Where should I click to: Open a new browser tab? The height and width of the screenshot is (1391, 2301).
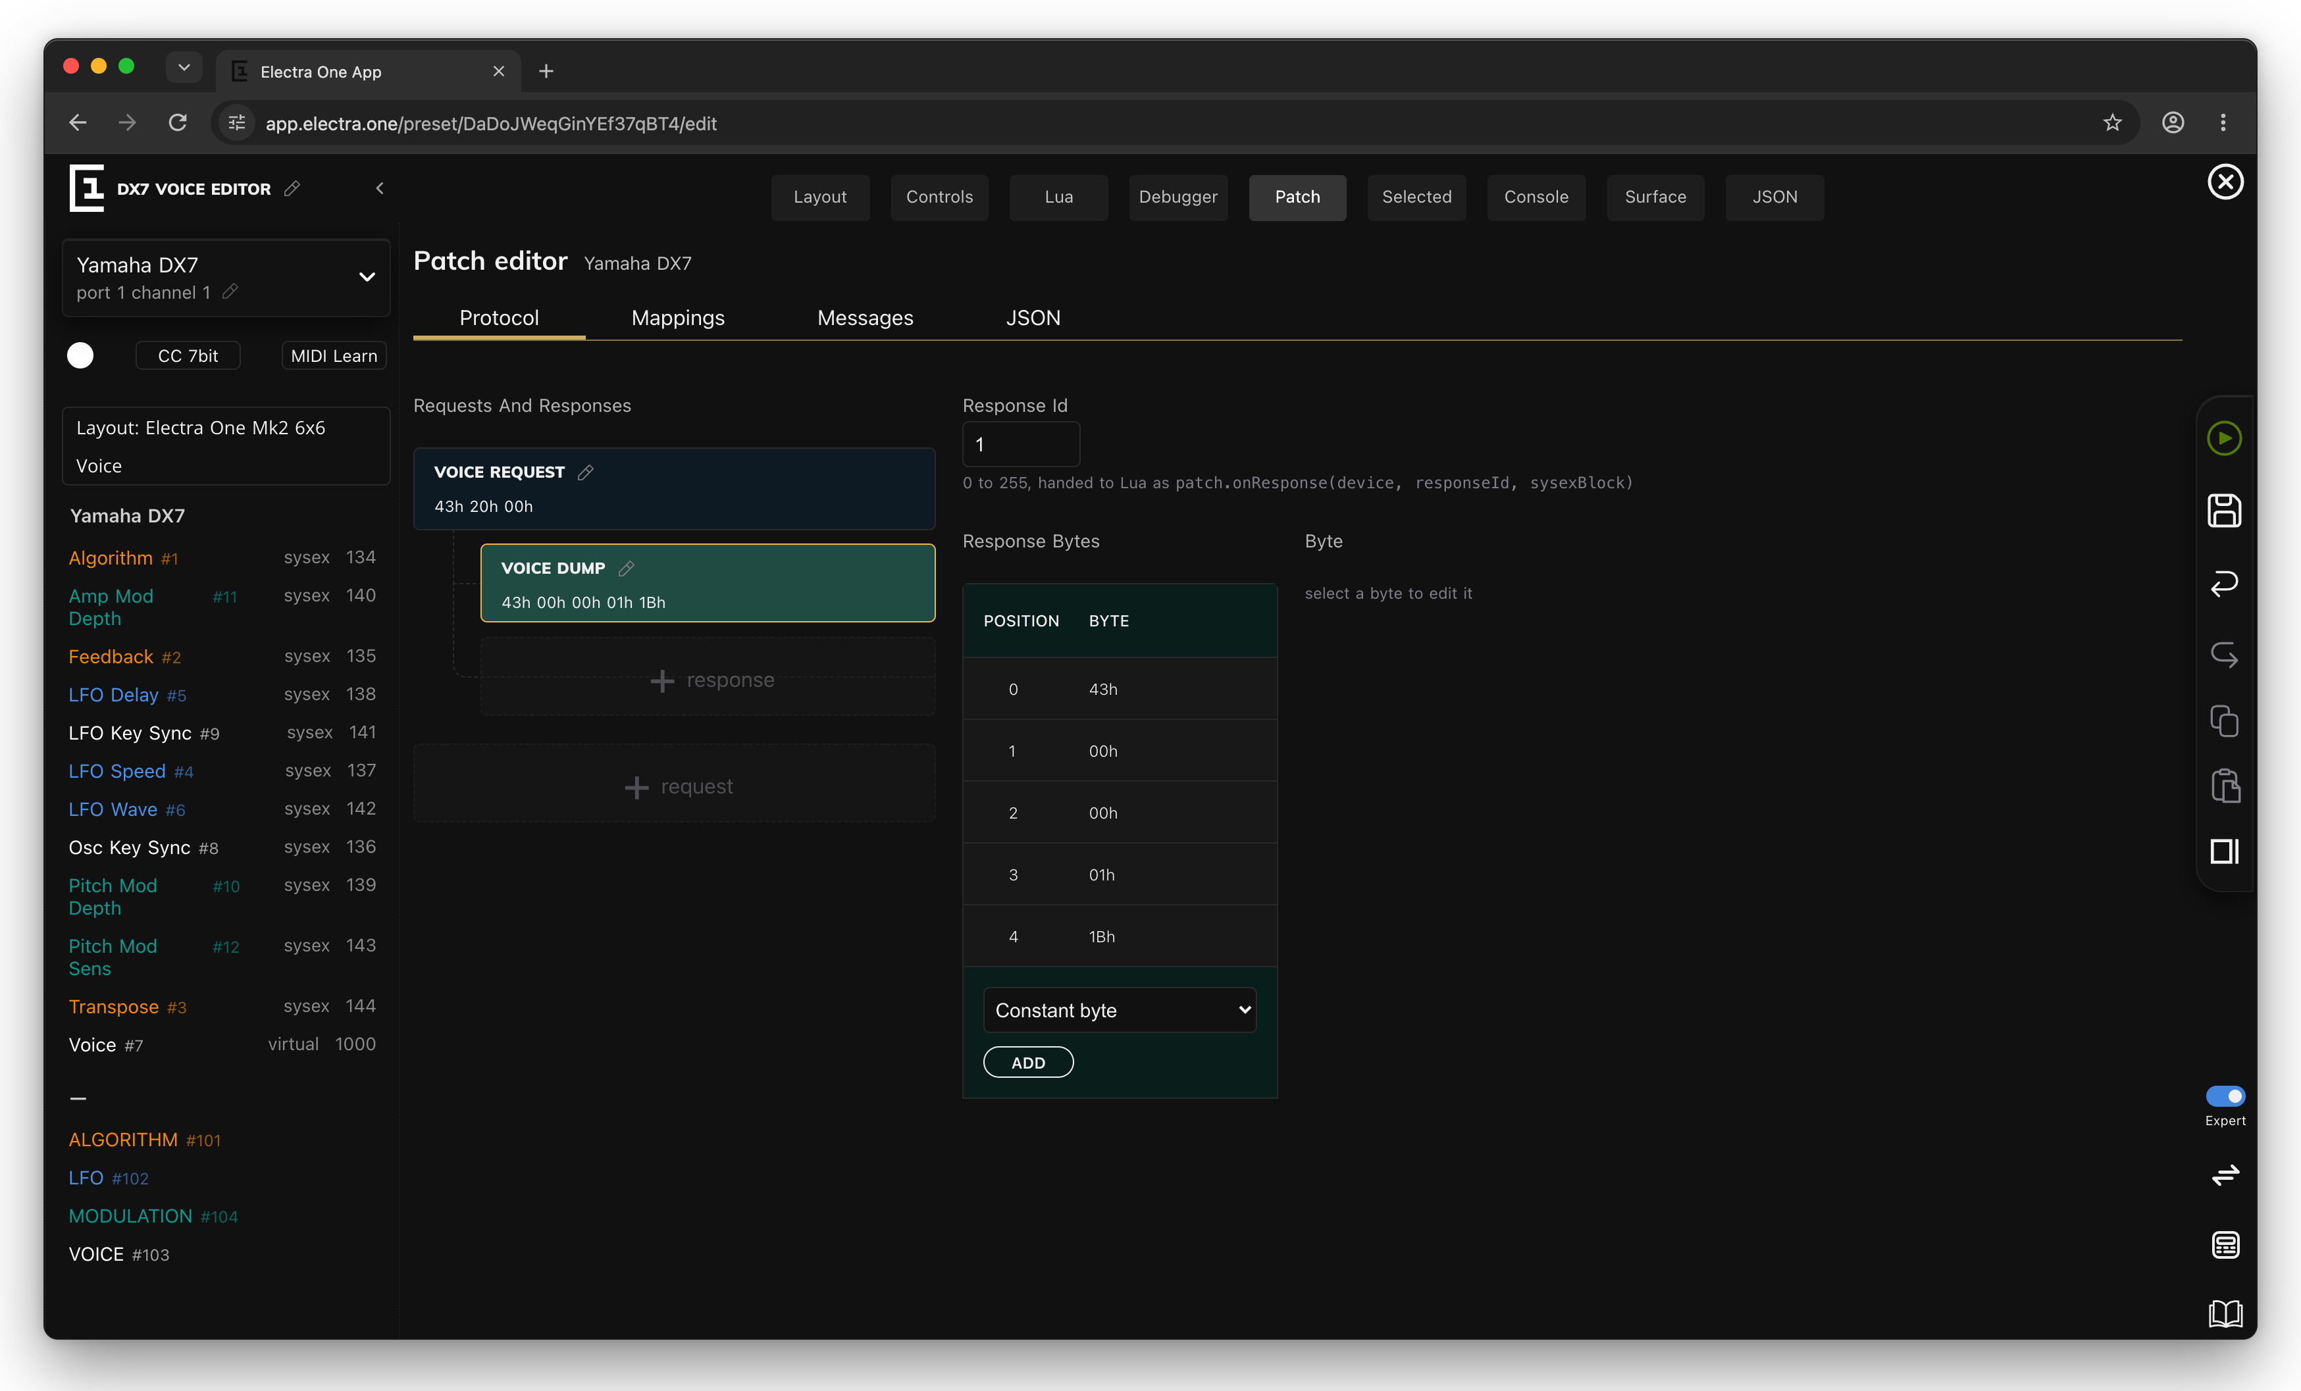(546, 71)
